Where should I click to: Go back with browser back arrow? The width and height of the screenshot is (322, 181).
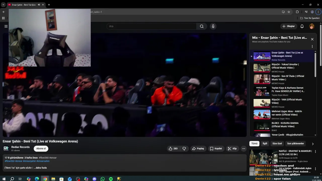[x=4, y=12]
